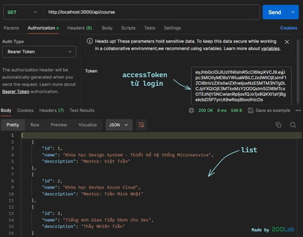Switch to the Scripts tab
Image resolution: width=303 pixels, height=237 pixels.
coord(128,28)
